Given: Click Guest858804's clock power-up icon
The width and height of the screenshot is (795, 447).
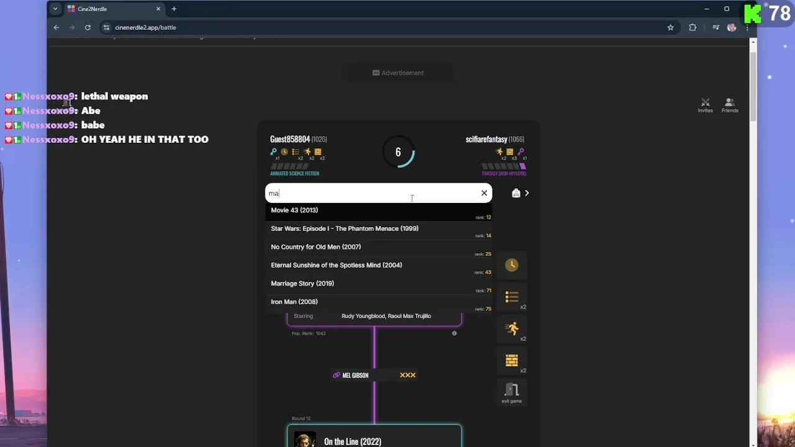Looking at the screenshot, I should pos(284,151).
